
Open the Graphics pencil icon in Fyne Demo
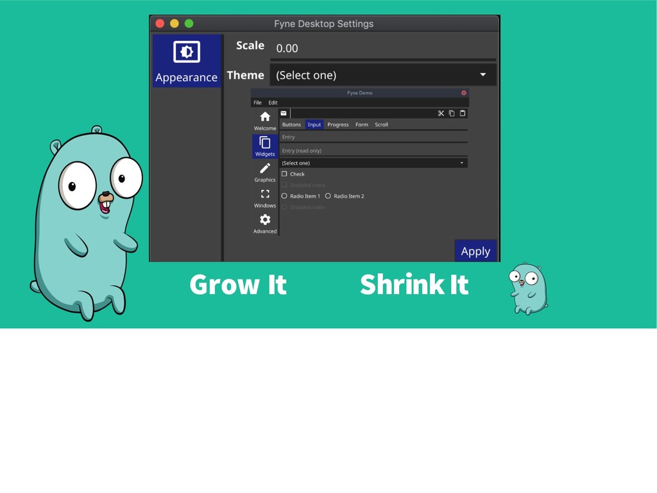[x=265, y=168]
